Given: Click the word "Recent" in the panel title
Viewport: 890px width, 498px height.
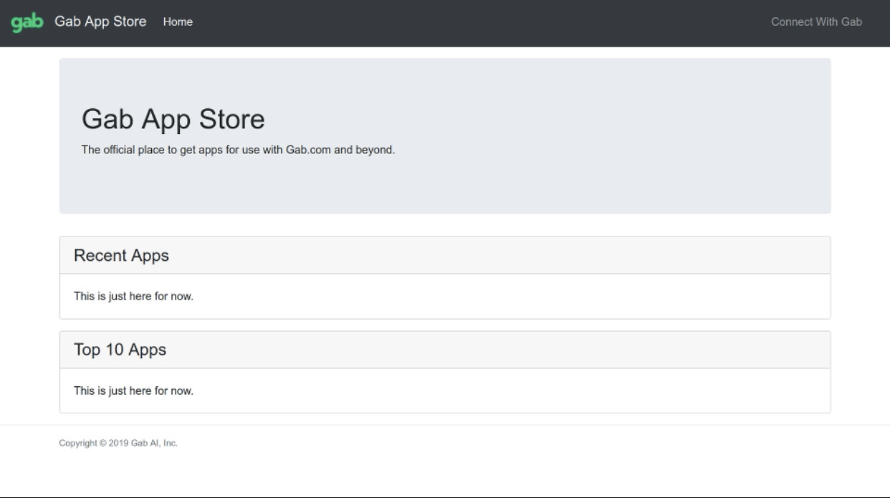Looking at the screenshot, I should (99, 256).
